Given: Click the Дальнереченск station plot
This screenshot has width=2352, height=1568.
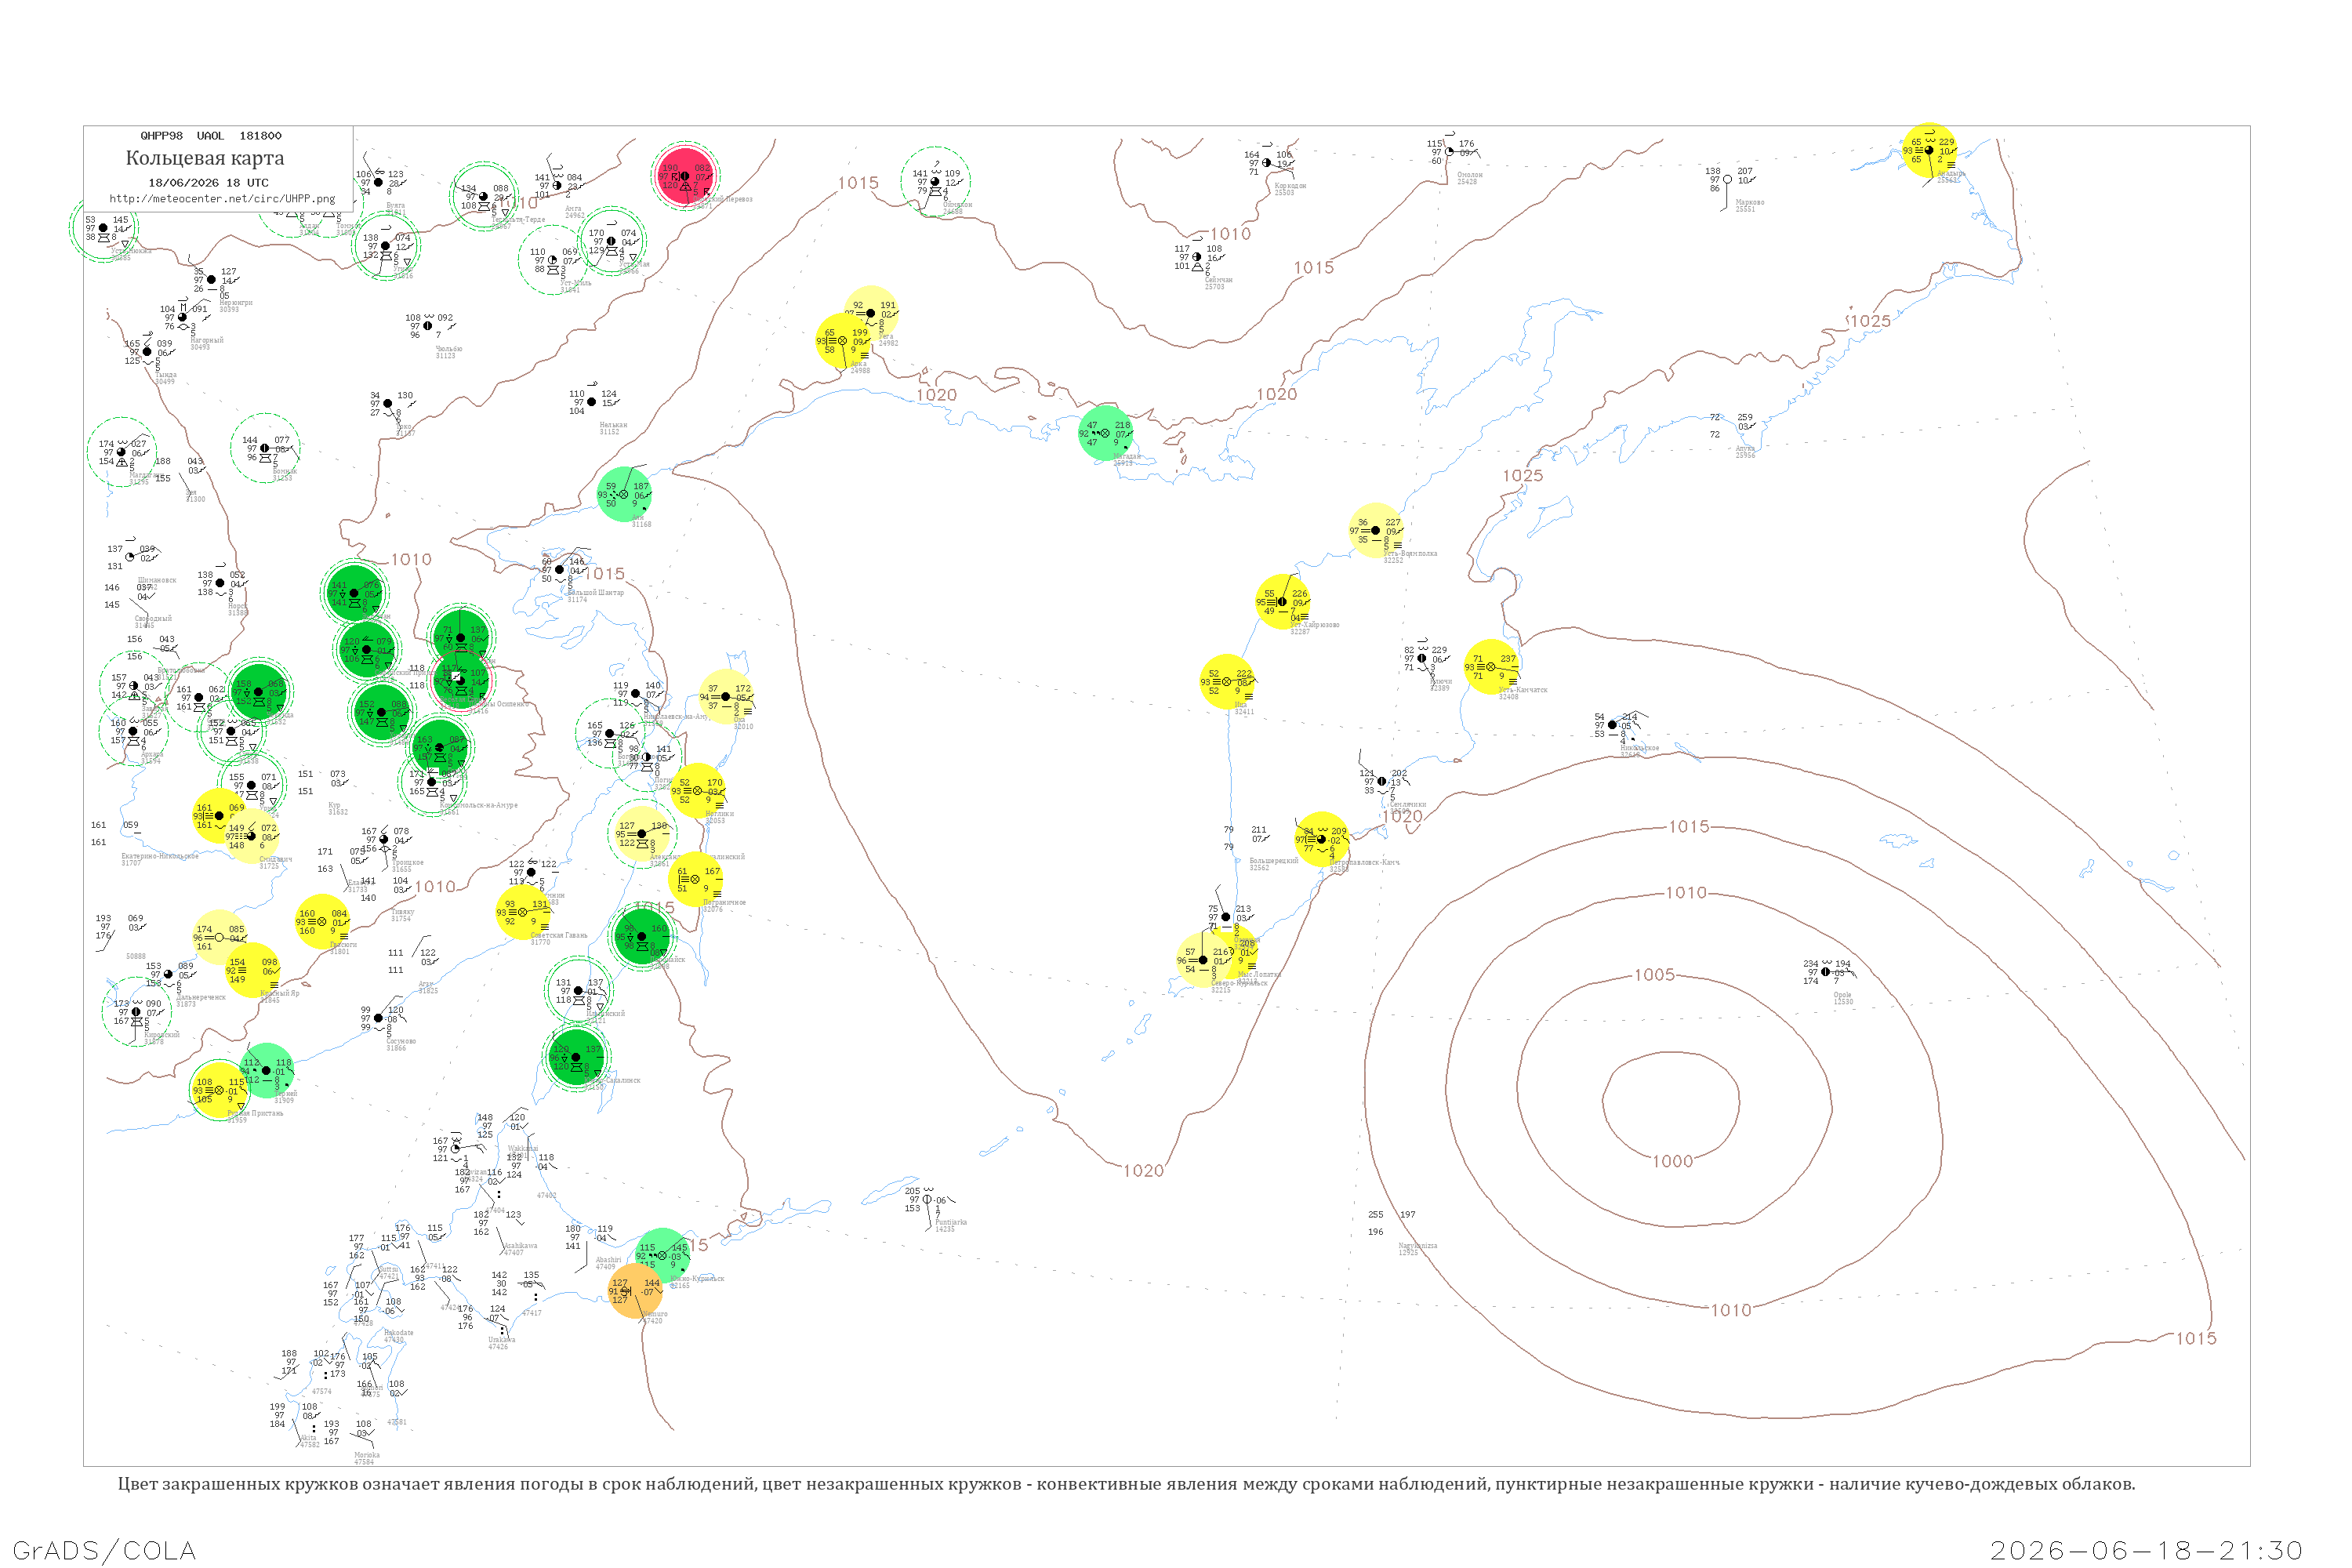Looking at the screenshot, I should [168, 974].
